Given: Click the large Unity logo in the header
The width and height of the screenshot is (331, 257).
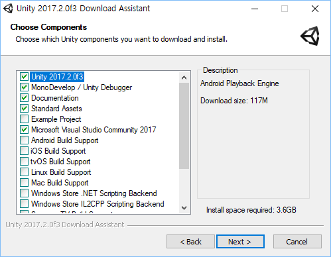Looking at the screenshot, I should tap(310, 36).
